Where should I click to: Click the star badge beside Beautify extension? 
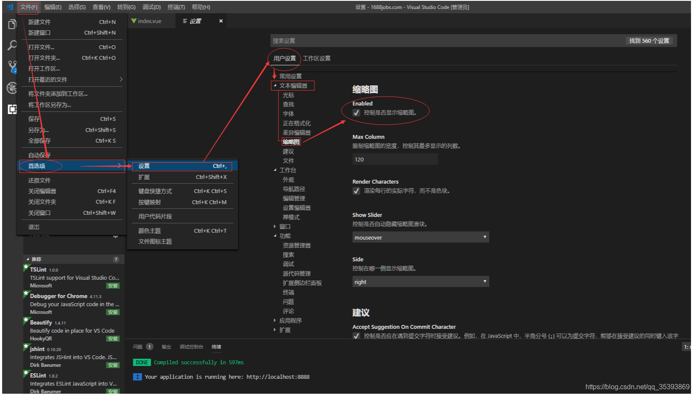pos(26,320)
